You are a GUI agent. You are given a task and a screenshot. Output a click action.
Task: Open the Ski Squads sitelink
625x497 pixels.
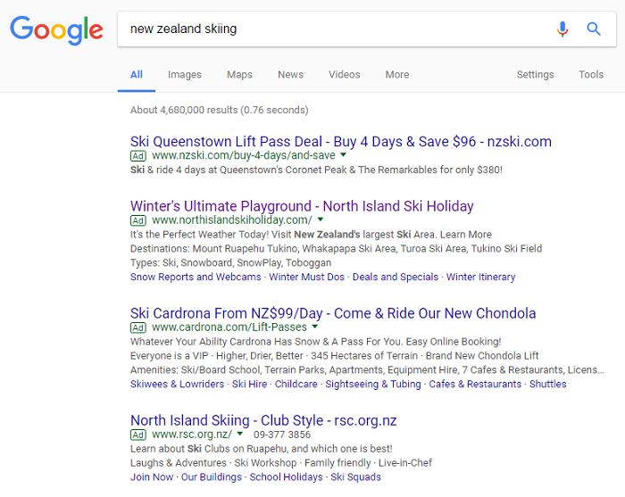coord(355,476)
